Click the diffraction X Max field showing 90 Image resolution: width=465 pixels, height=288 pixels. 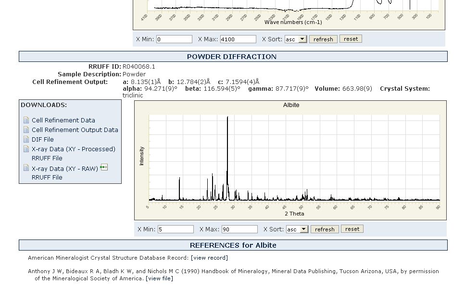pos(239,229)
